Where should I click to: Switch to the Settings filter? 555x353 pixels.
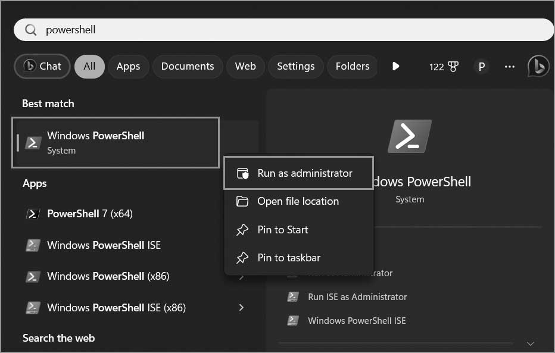click(x=295, y=66)
